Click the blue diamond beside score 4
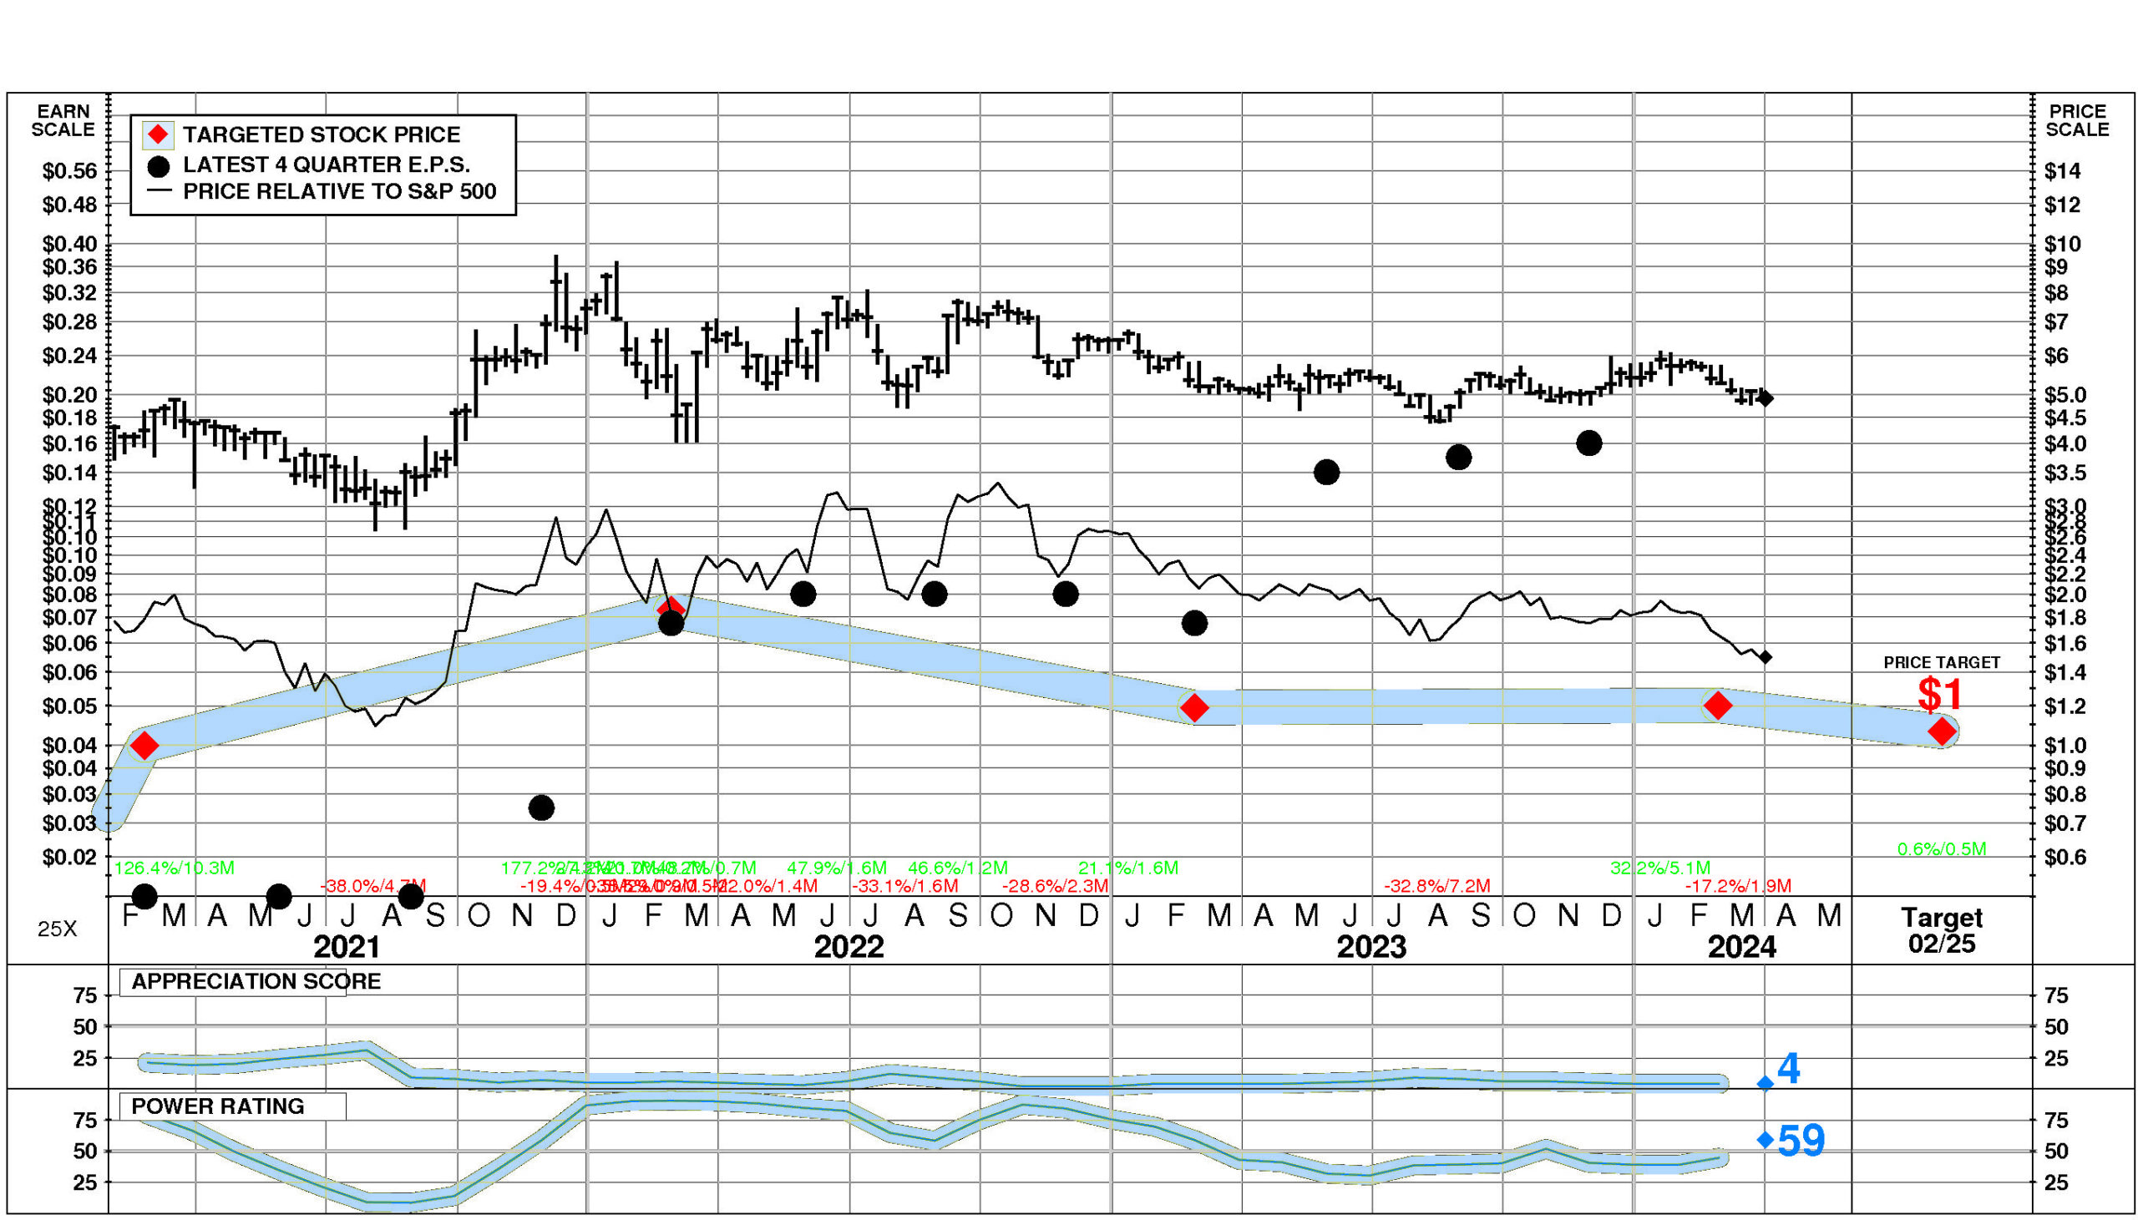The image size is (2138, 1220). point(1765,1083)
